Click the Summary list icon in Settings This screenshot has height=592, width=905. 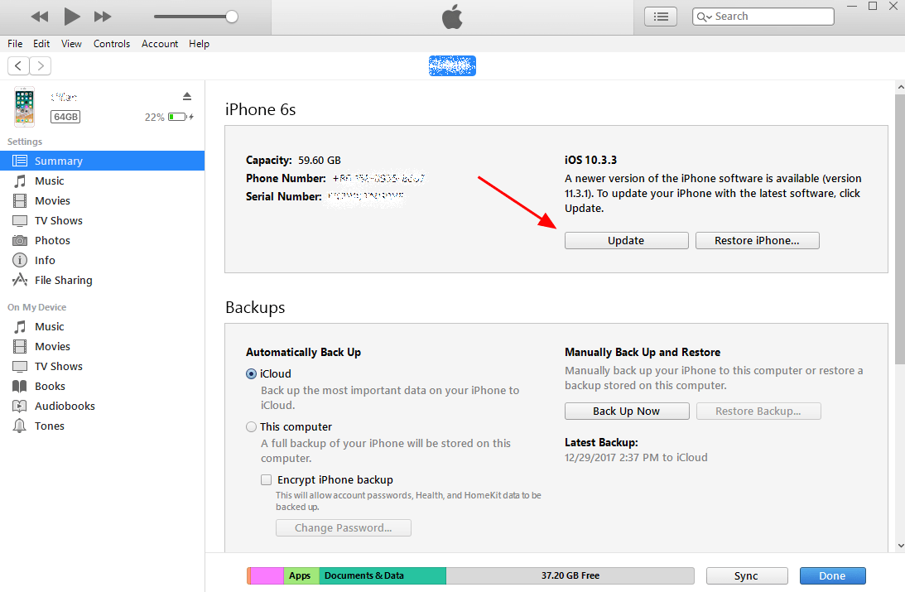pyautogui.click(x=20, y=161)
